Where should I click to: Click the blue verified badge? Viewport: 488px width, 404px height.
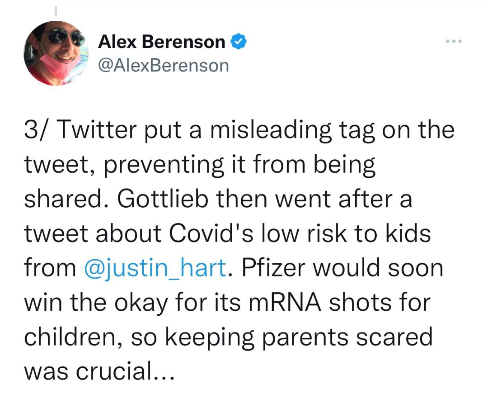pos(239,42)
